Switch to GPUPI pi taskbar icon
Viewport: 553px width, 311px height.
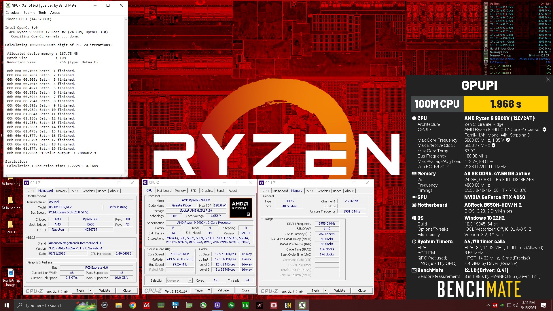(302, 305)
